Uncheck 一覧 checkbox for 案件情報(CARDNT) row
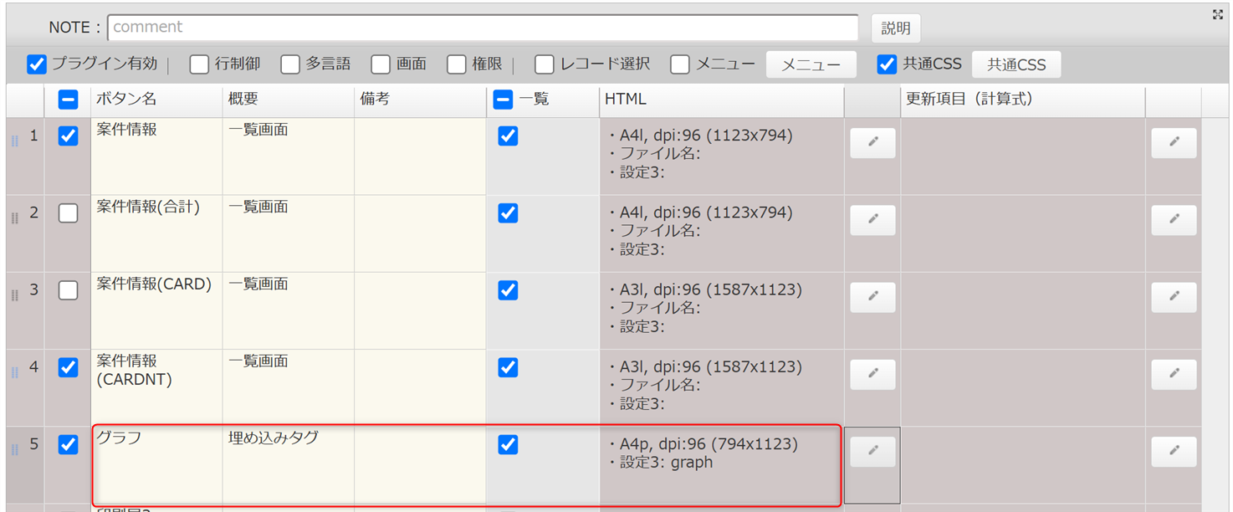 point(508,367)
